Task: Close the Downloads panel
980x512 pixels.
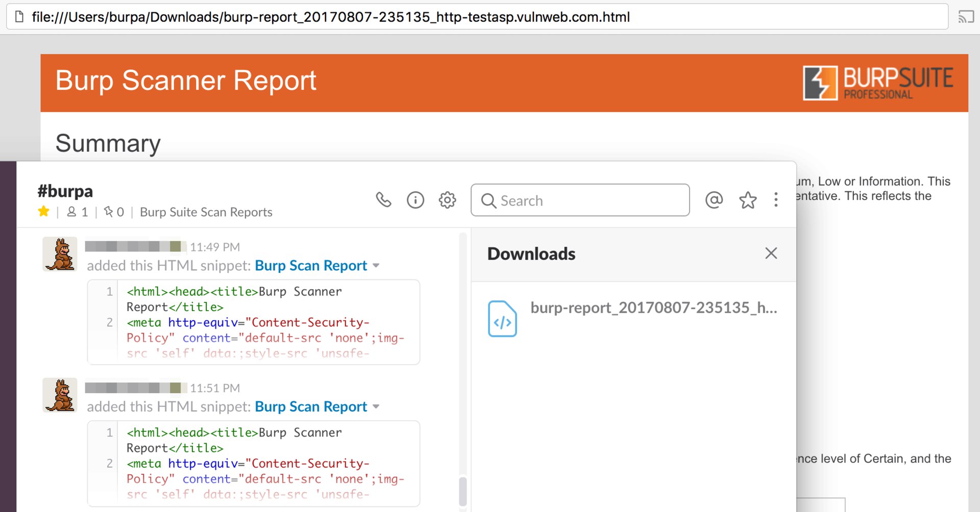Action: click(x=771, y=253)
